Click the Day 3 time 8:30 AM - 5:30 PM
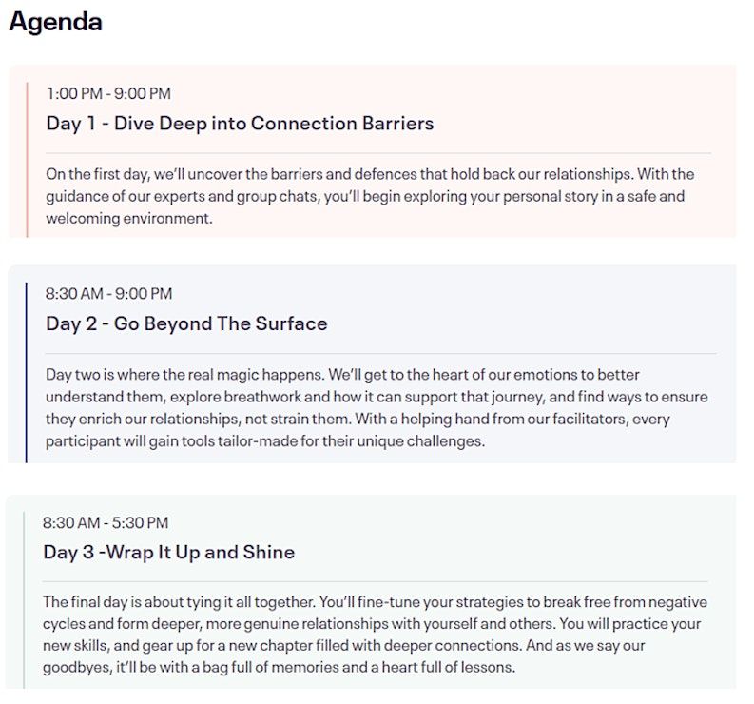Screen dimensions: 754x704 (x=106, y=522)
